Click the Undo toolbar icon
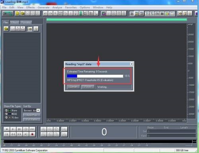Screen dimensions: 199x153 [x=45, y=14]
